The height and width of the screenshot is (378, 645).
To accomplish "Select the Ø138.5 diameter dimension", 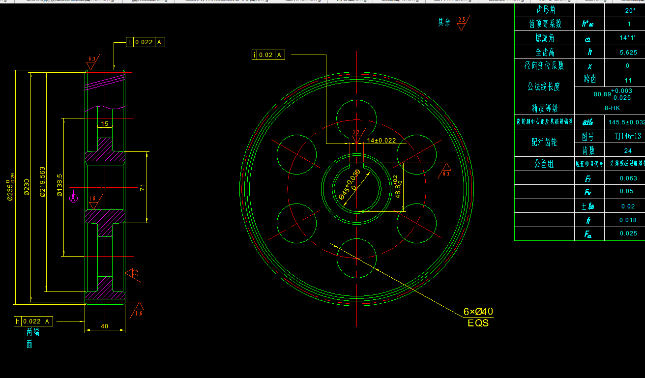I will pyautogui.click(x=59, y=185).
